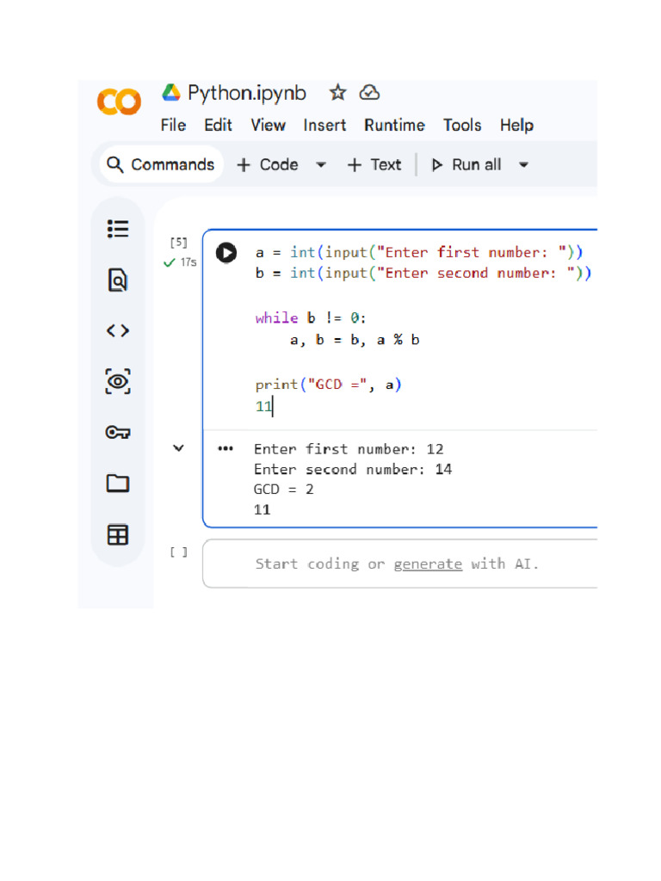This screenshot has height=881, width=661.
Task: Open the Variables inspector sidebar icon
Action: click(x=118, y=381)
